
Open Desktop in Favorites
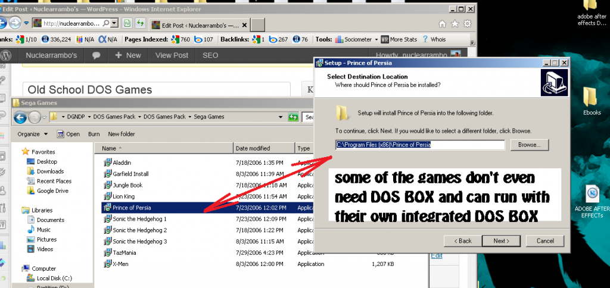coord(46,161)
